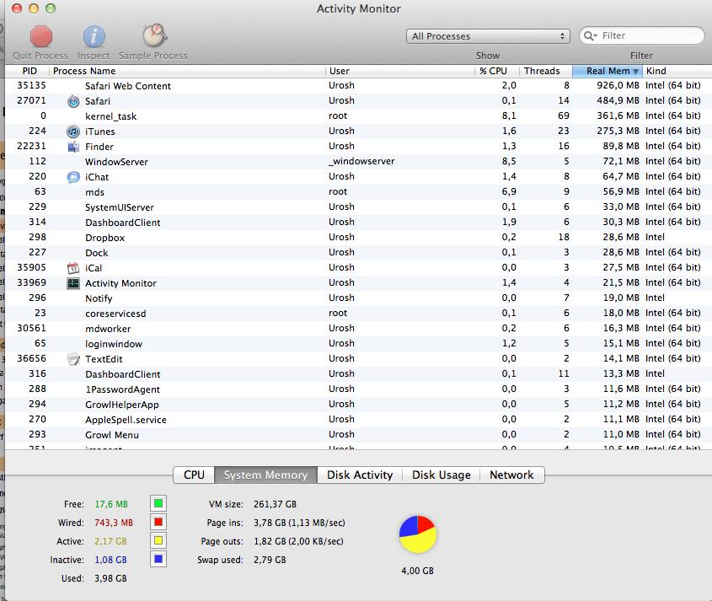Screen dimensions: 712x601
Task: Sort by User column header
Action: tap(400, 71)
